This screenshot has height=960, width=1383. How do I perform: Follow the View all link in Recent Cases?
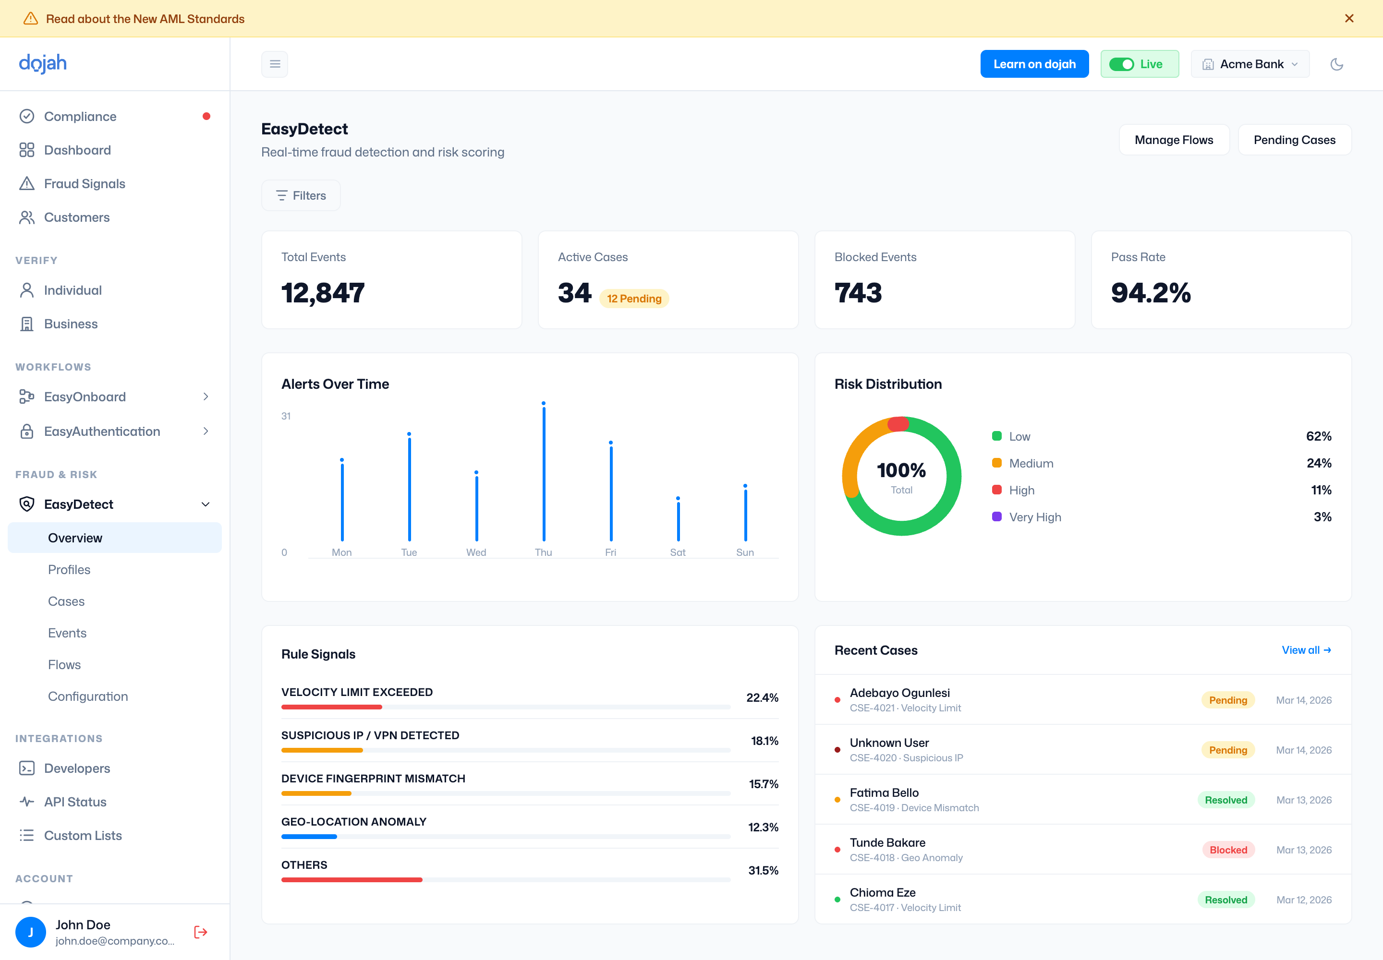click(x=1306, y=650)
